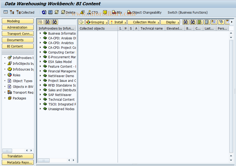Click the green select-all list icon
This screenshot has height=166, width=236.
[x=200, y=22]
